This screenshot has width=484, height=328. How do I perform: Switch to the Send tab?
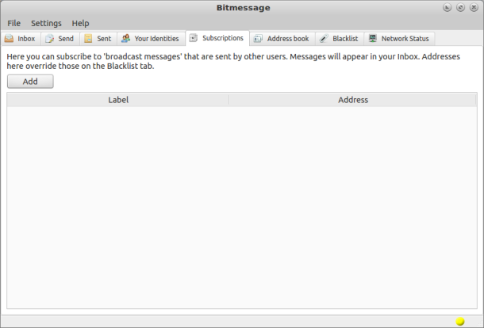60,39
